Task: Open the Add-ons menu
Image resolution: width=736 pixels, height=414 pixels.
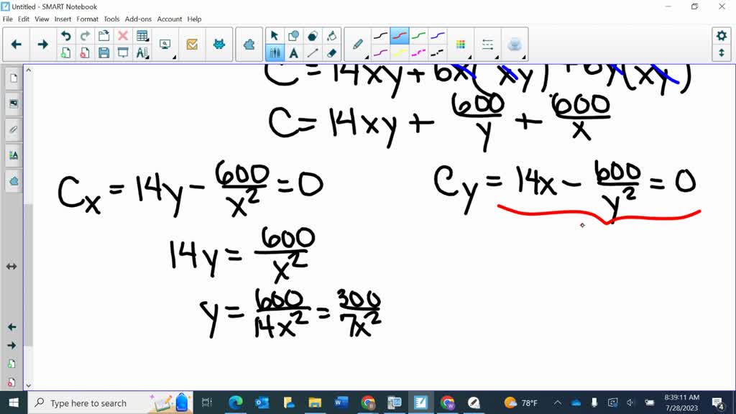Action: coord(138,19)
